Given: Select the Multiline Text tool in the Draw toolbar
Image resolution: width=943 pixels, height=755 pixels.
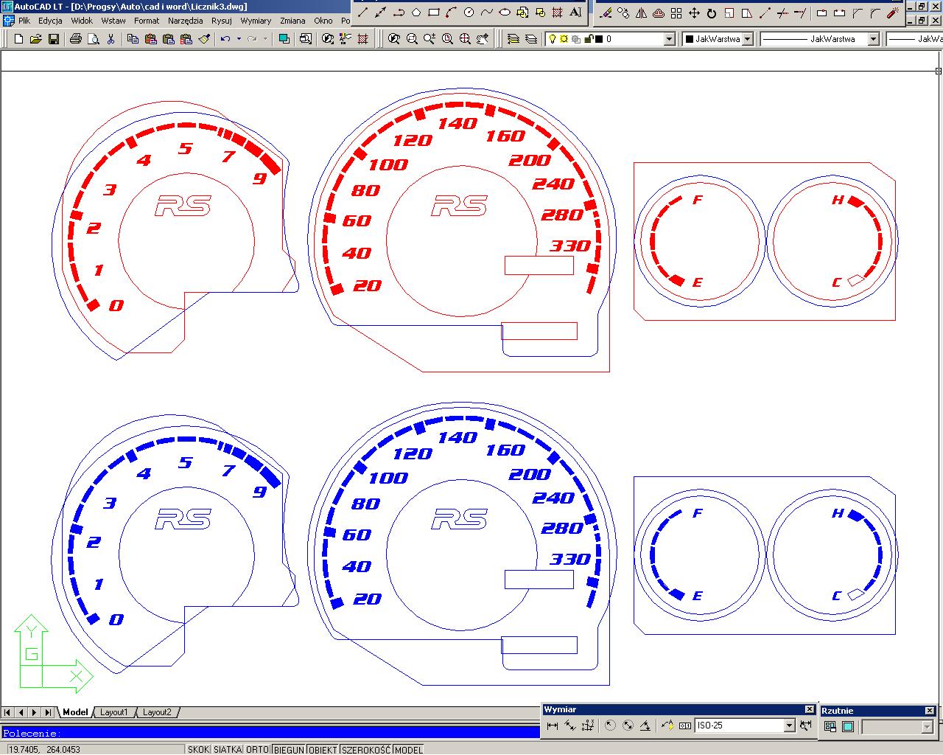Looking at the screenshot, I should 575,13.
